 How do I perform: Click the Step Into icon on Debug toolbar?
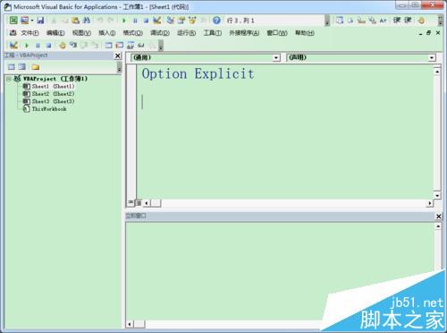73,46
